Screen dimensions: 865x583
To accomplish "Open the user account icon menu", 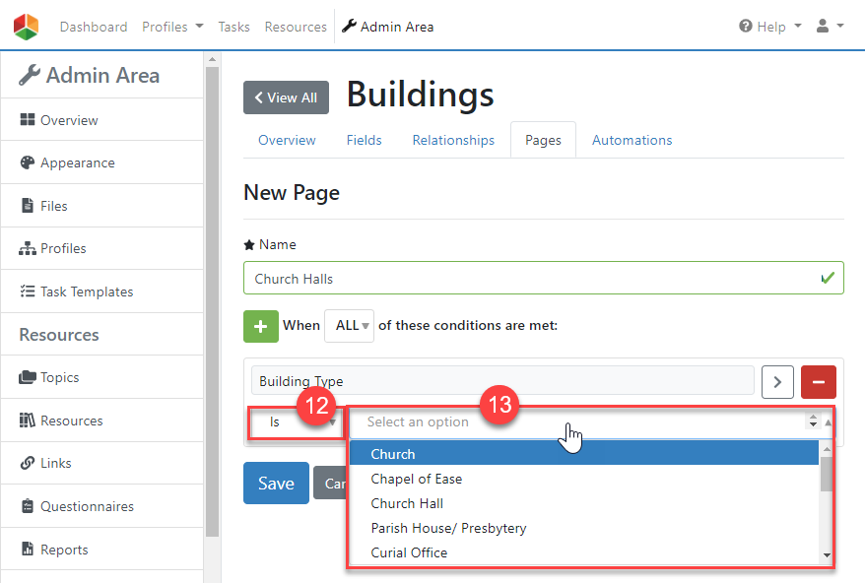I will coord(831,27).
